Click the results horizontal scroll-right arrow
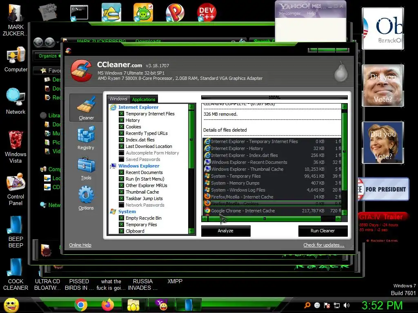This screenshot has height=313, width=418. pos(338,219)
